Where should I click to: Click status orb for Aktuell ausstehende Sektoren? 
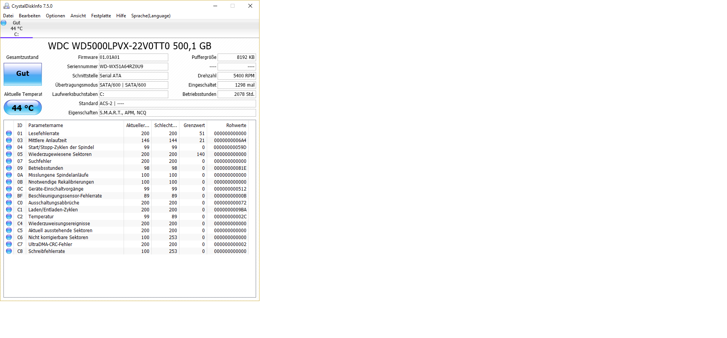click(9, 230)
